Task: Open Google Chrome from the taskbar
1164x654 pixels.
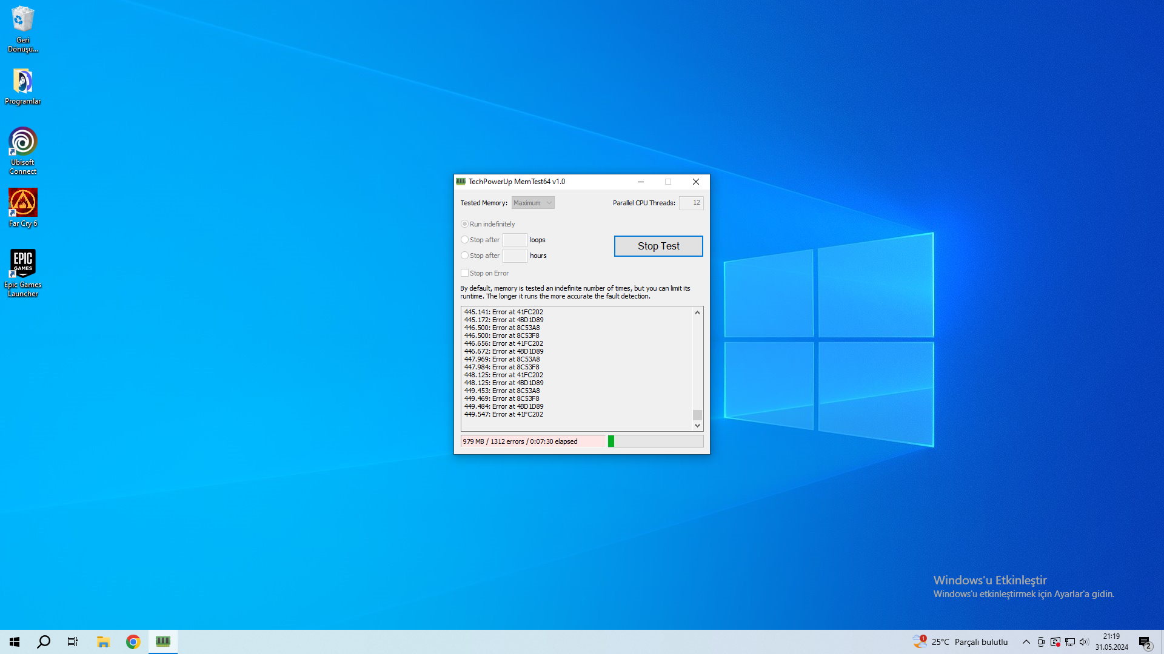Action: pyautogui.click(x=133, y=641)
